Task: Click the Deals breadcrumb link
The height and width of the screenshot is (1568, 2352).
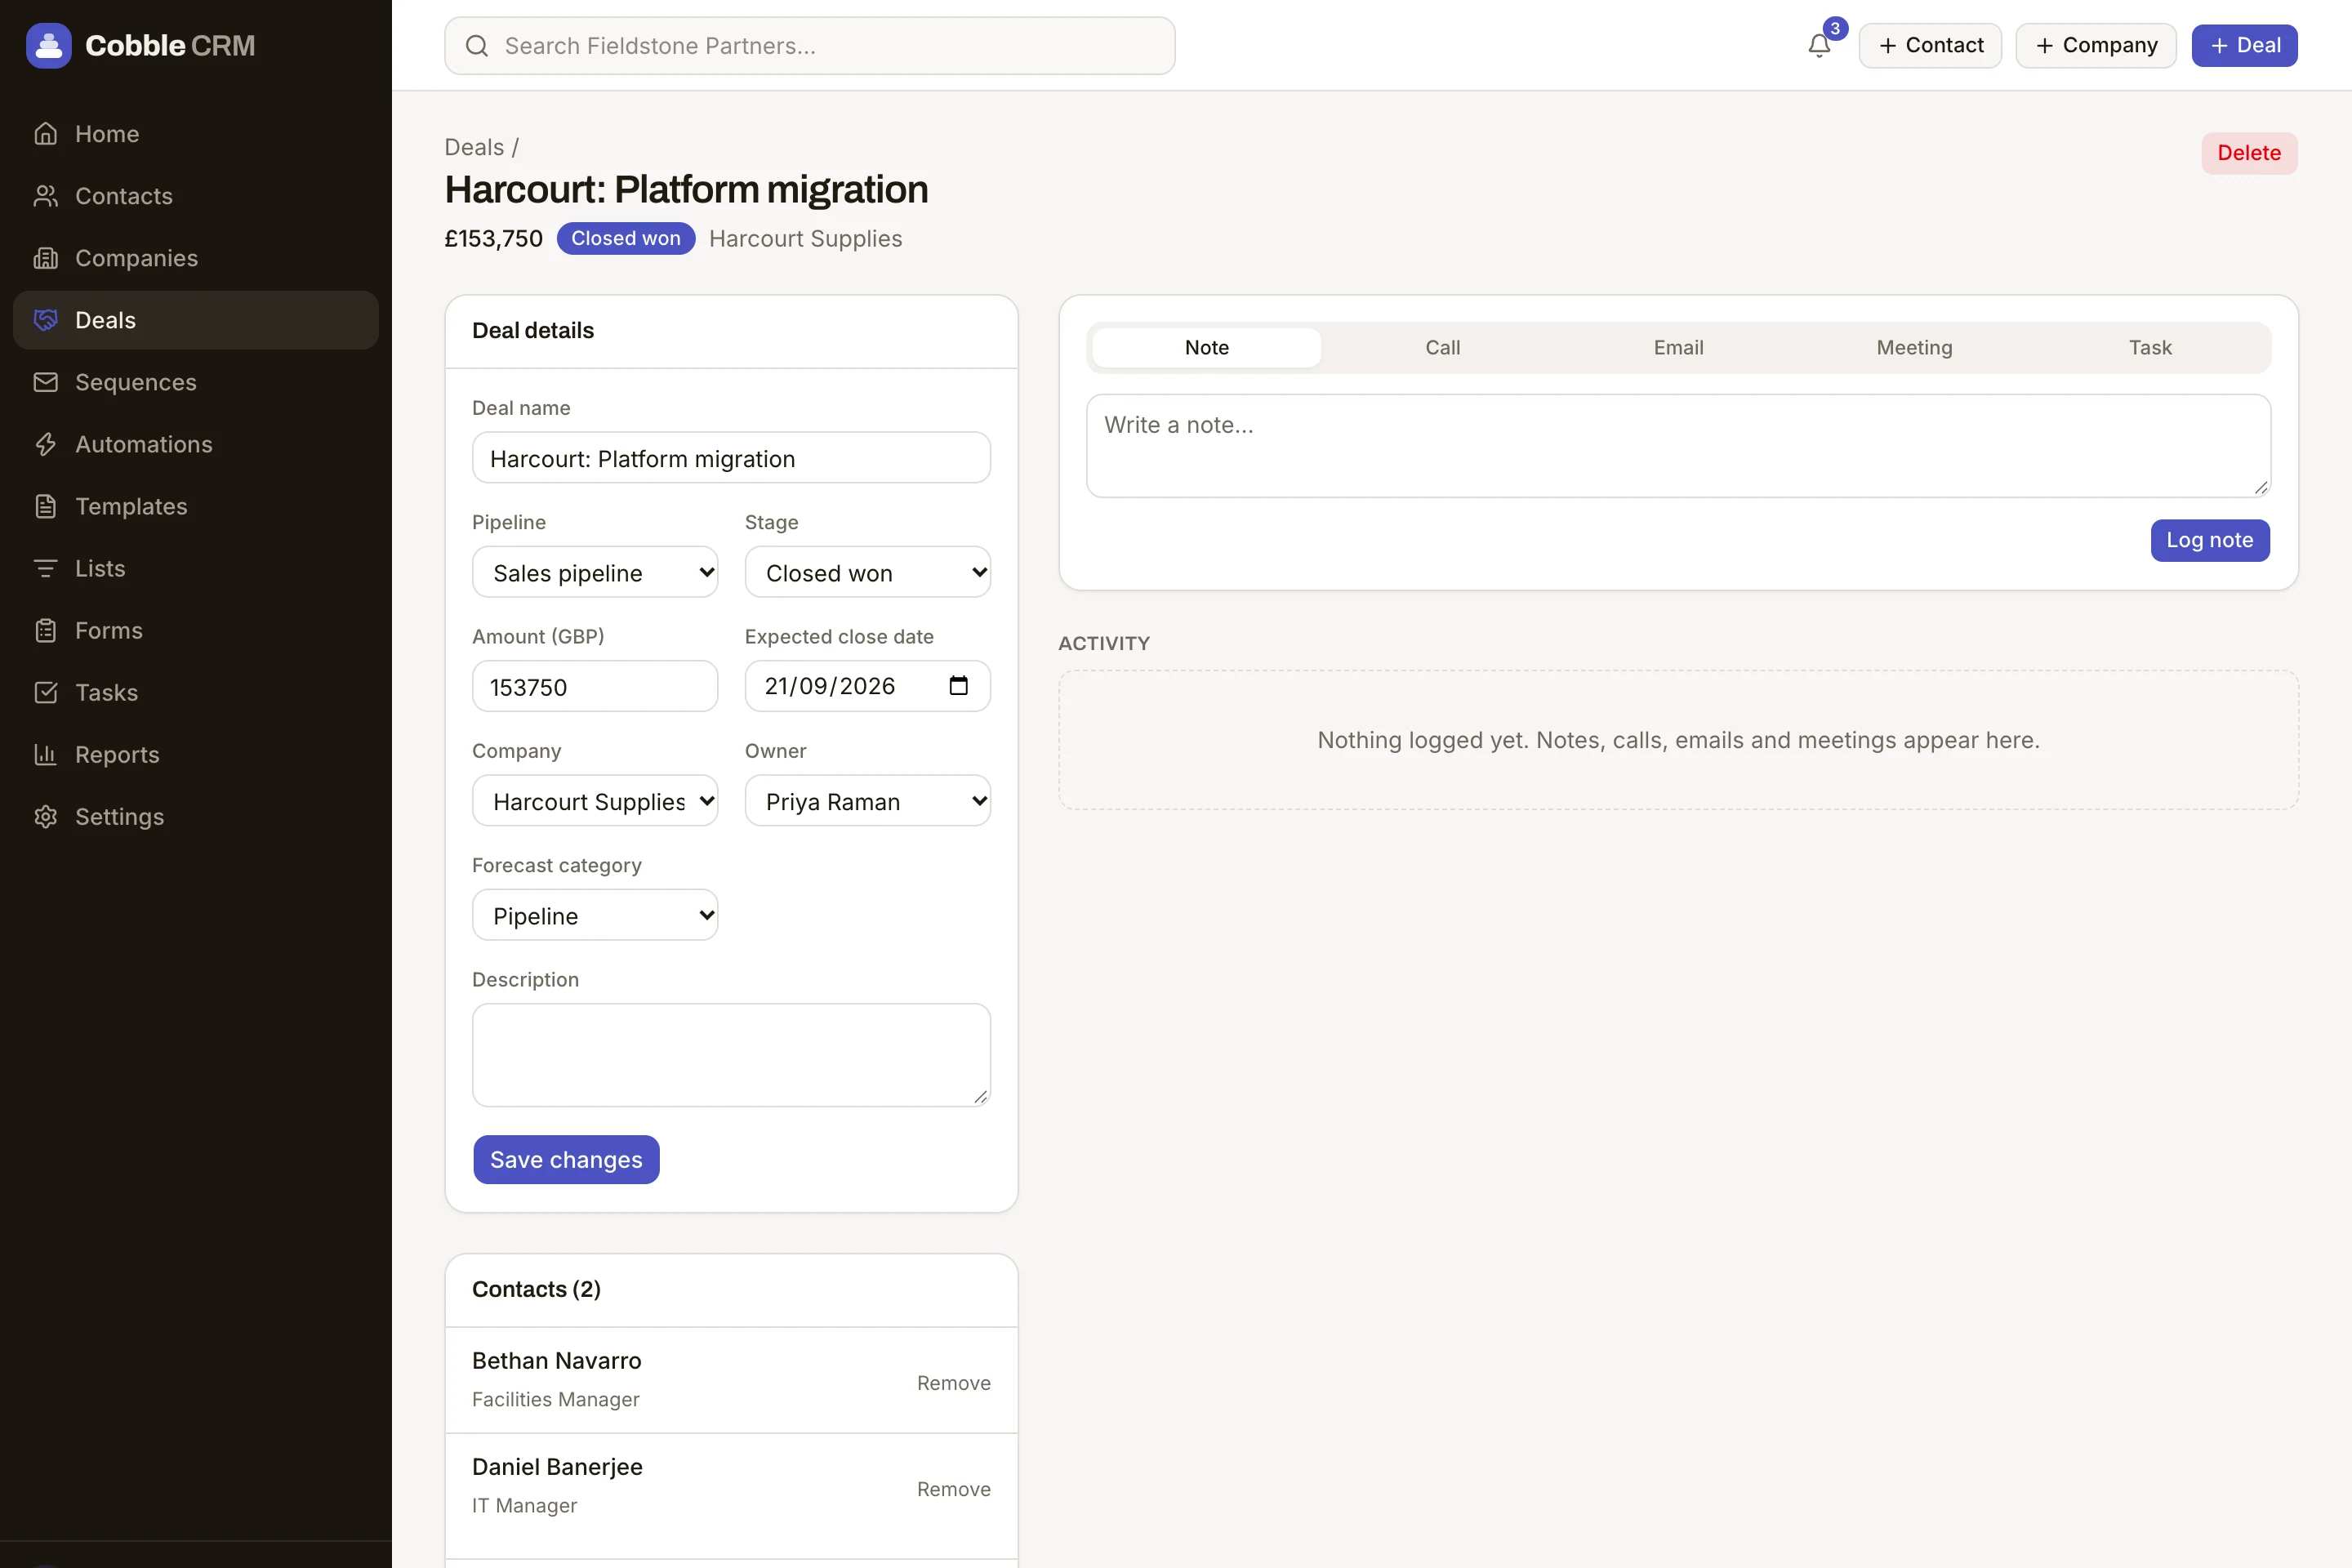Action: point(474,147)
